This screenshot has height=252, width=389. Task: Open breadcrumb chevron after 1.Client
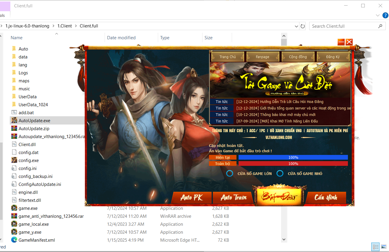[76, 26]
